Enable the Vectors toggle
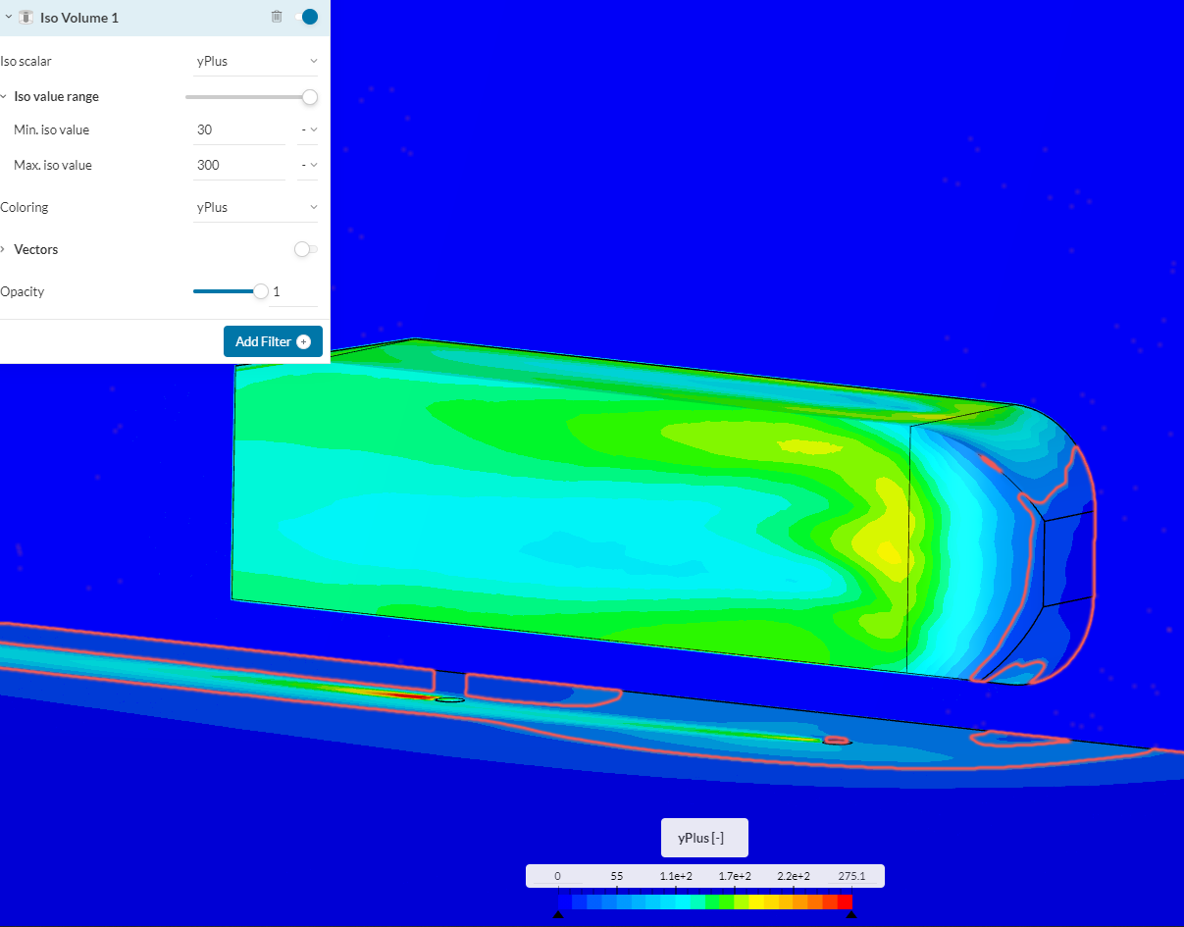The width and height of the screenshot is (1184, 927). [x=306, y=249]
